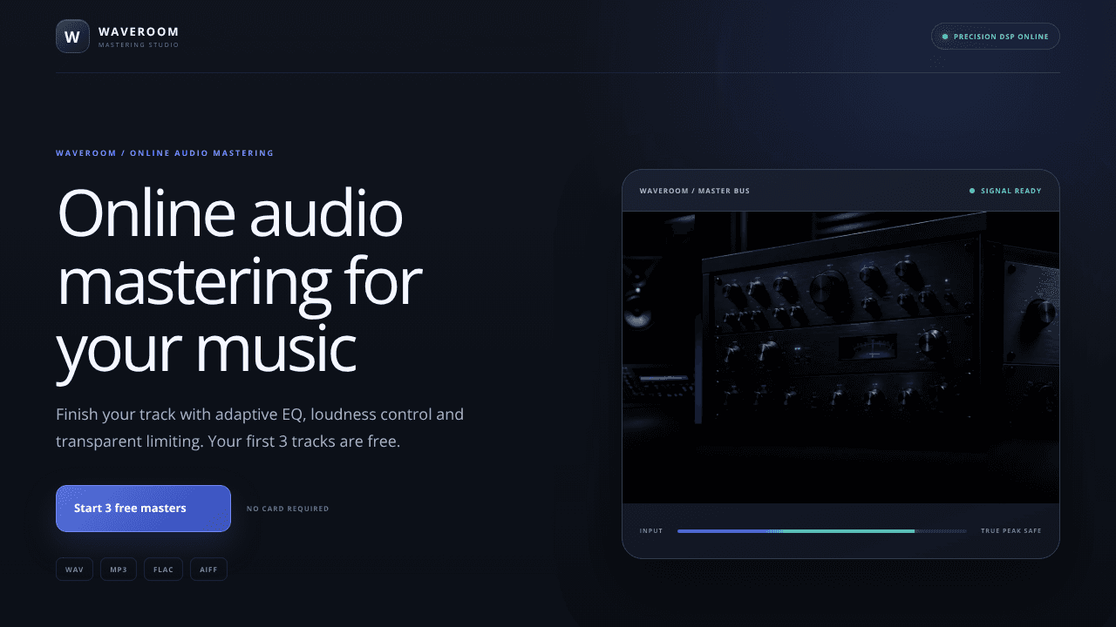Click the Input level meter bar
Screen dimensions: 1116x627
[x=821, y=531]
